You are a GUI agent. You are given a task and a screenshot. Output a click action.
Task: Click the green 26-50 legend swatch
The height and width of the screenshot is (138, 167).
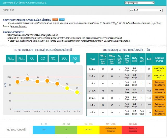(66, 130)
